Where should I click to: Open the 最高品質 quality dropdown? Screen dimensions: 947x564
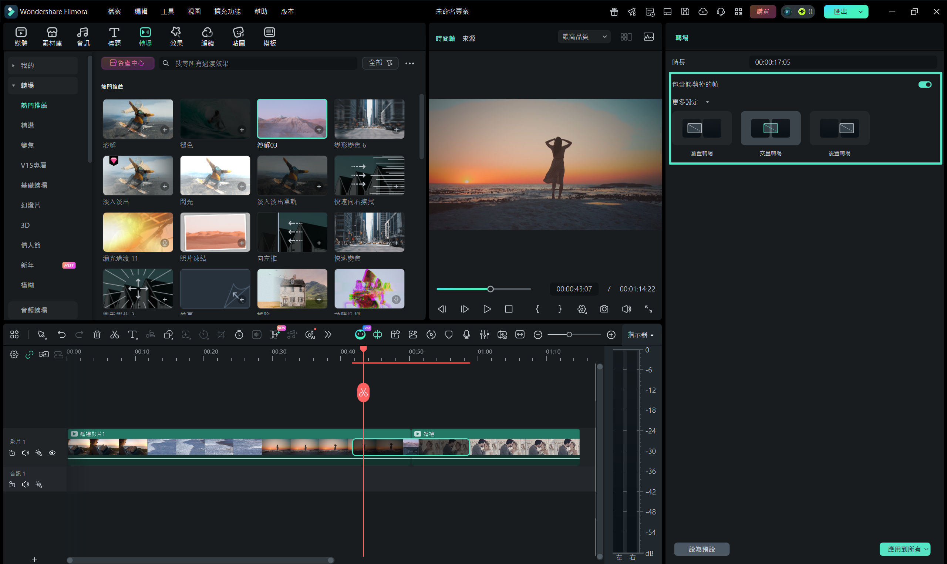coord(584,37)
